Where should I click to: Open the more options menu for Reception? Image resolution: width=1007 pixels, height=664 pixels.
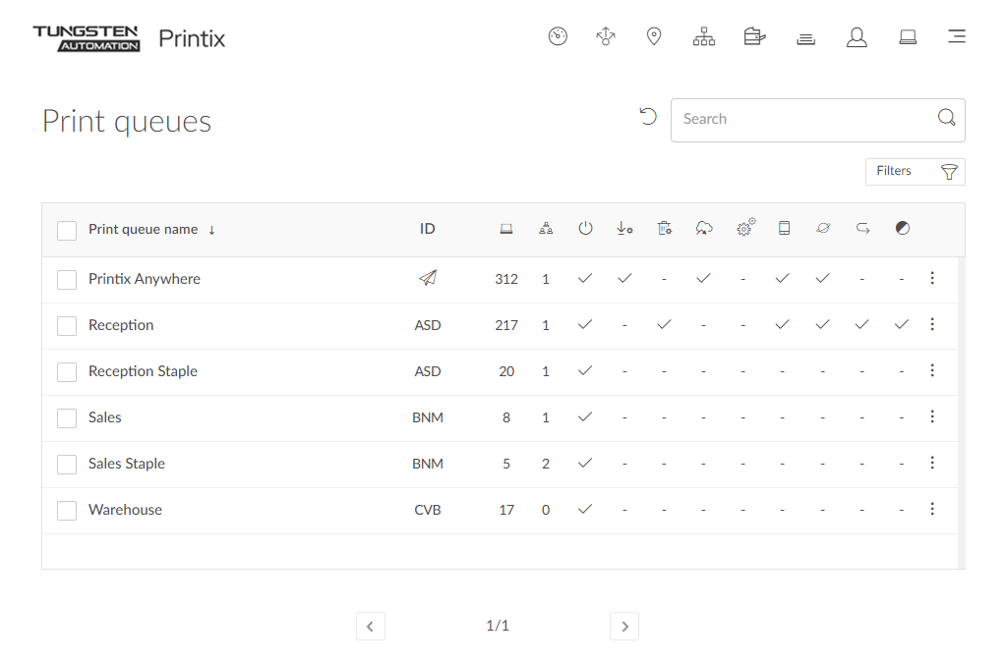coord(932,325)
